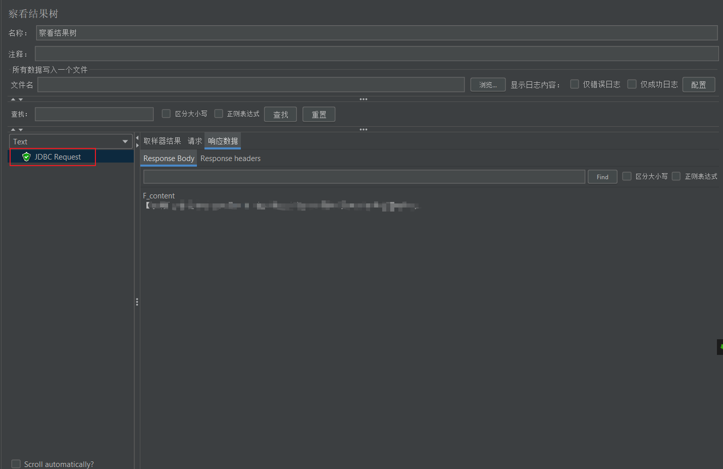
Task: Collapse the file panel with the up arrow above 查找
Action: click(x=13, y=99)
